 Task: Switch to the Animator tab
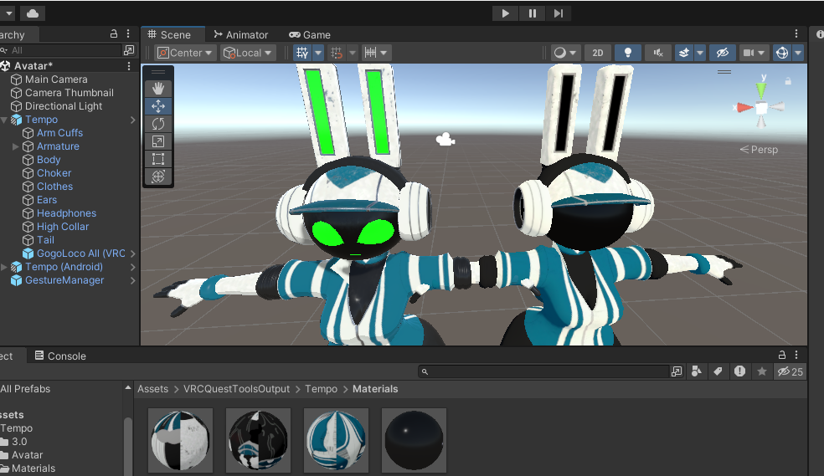[x=240, y=34]
